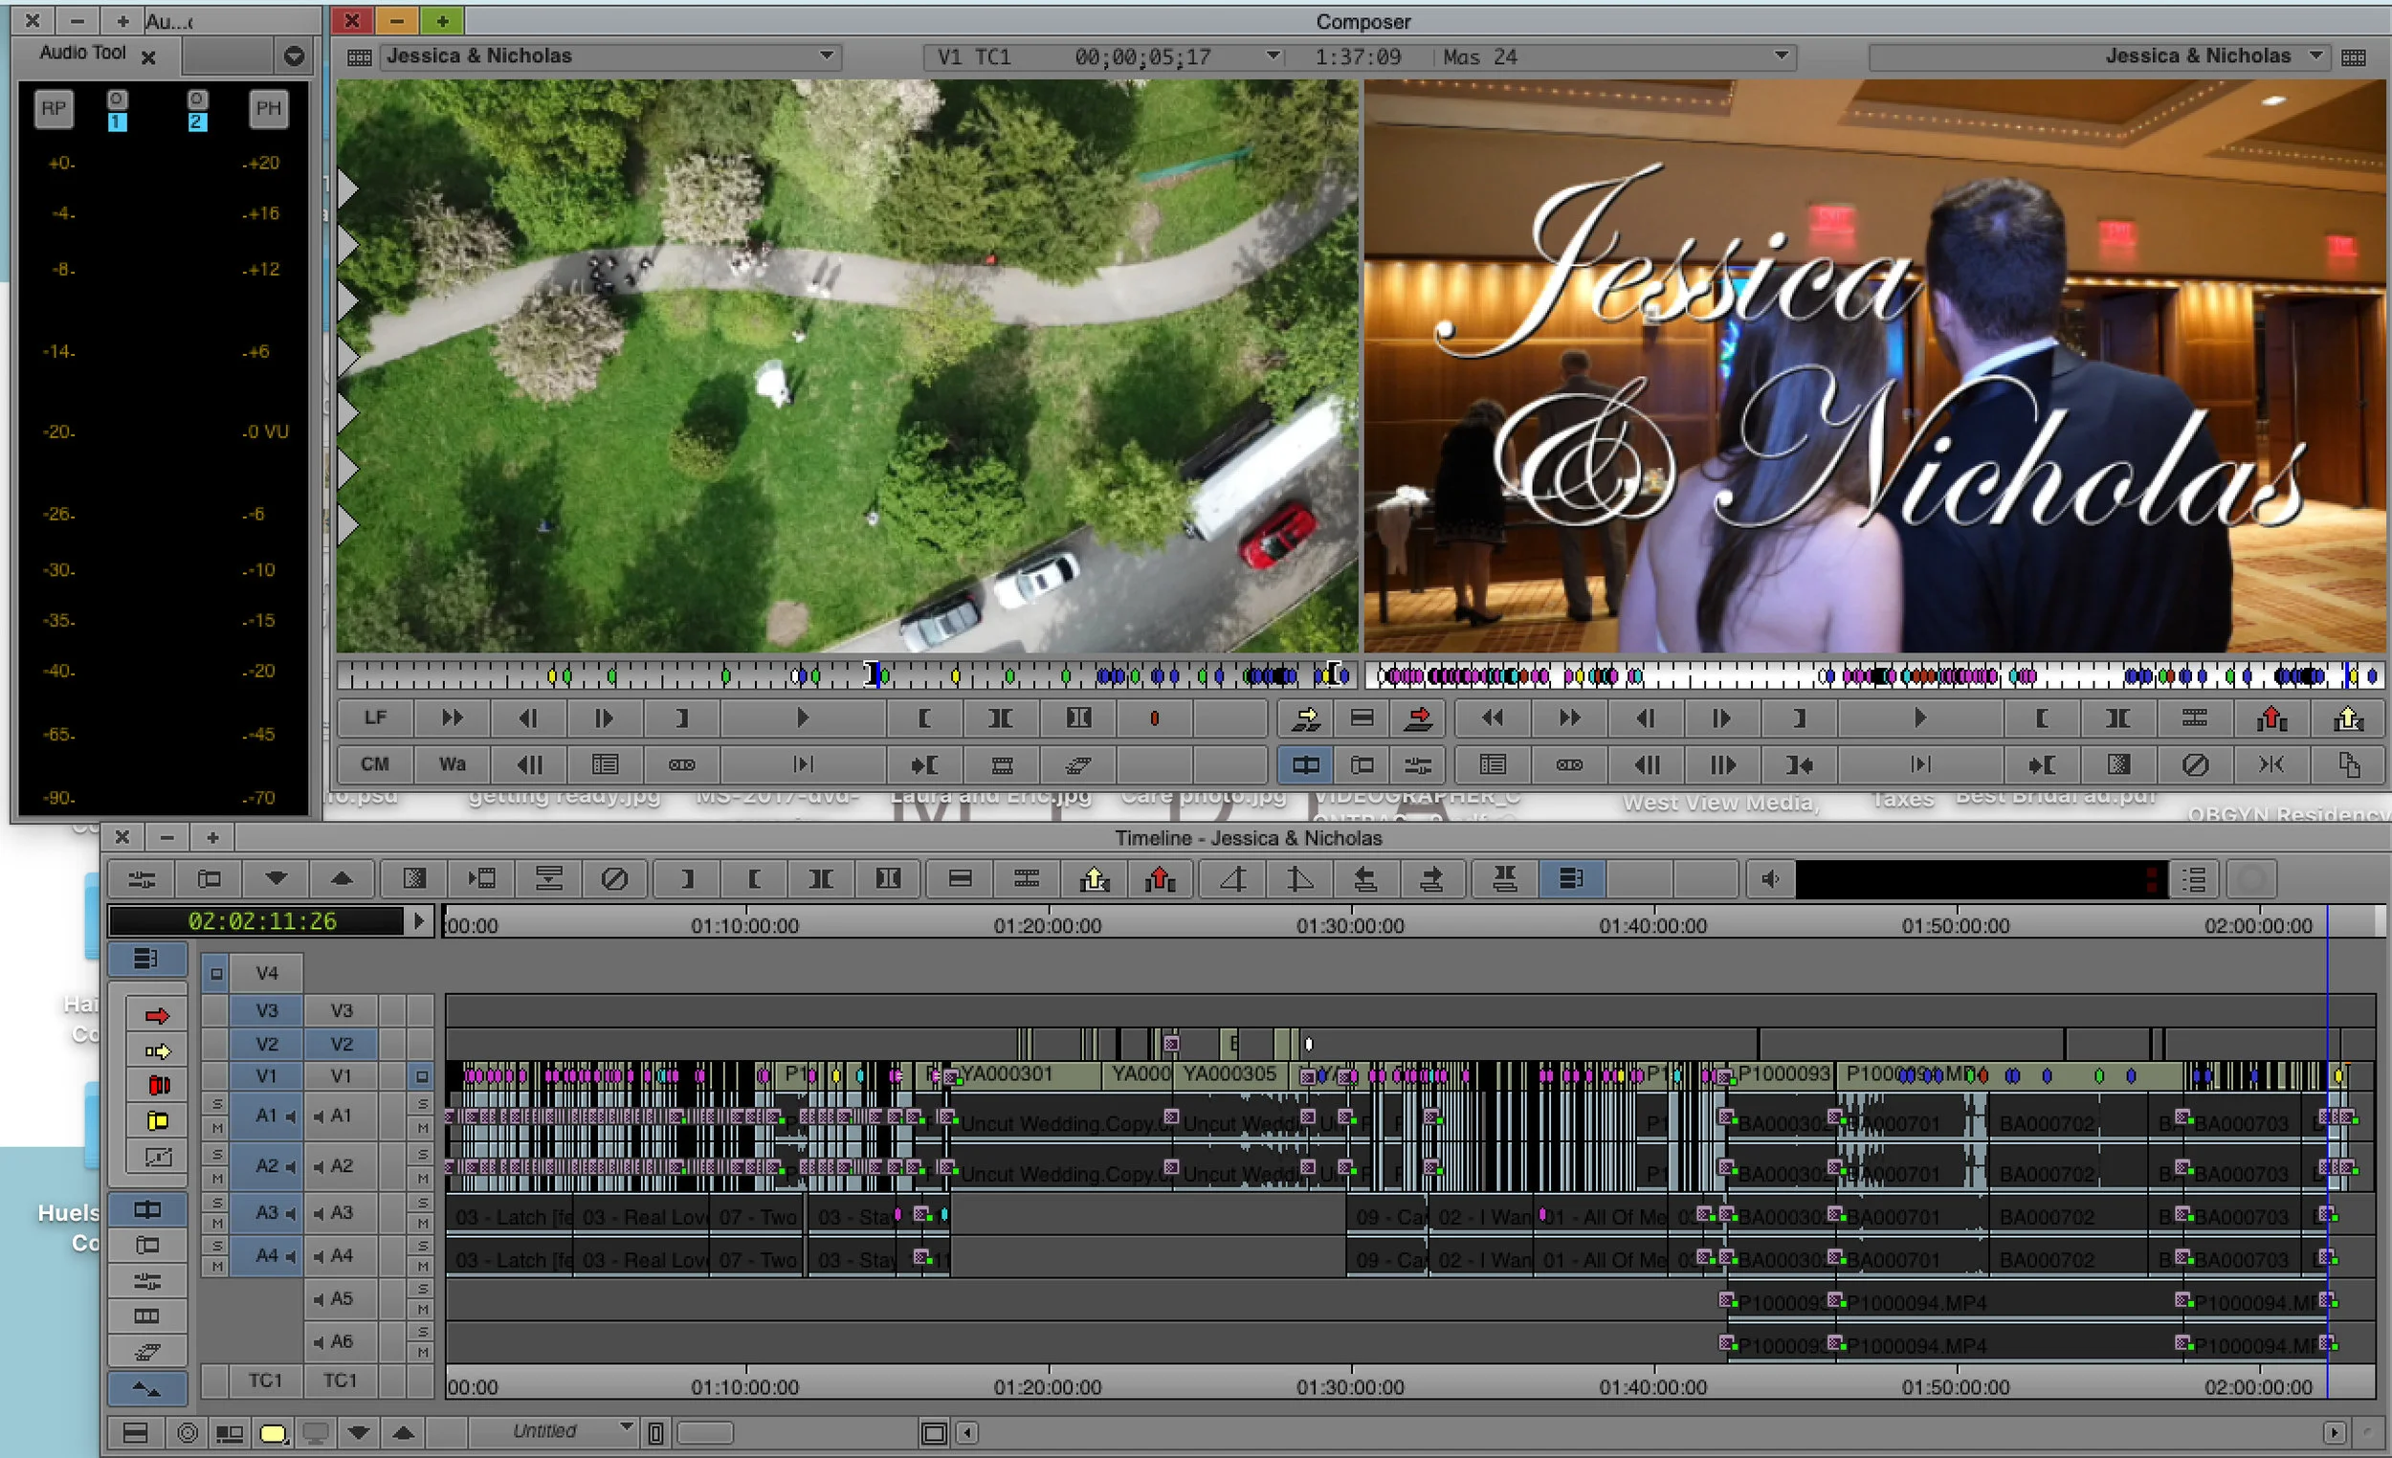Click the CM button under source monitor
This screenshot has width=2392, height=1458.
(x=375, y=765)
